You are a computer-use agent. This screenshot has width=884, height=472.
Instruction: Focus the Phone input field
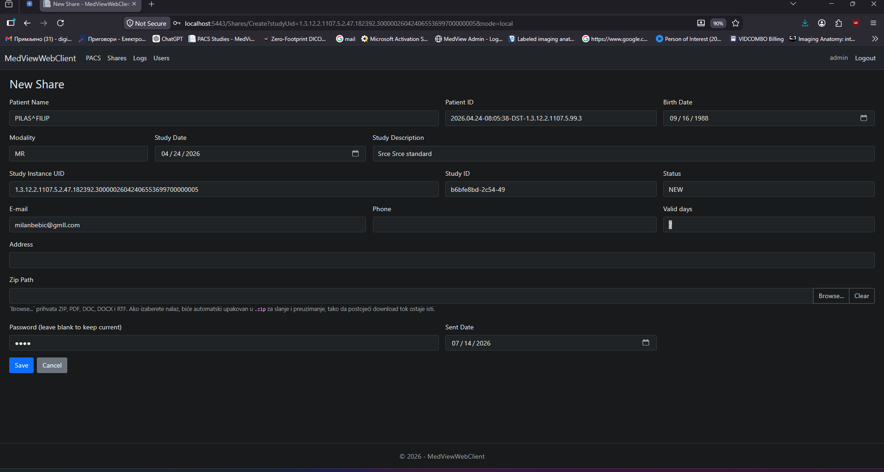pos(514,224)
